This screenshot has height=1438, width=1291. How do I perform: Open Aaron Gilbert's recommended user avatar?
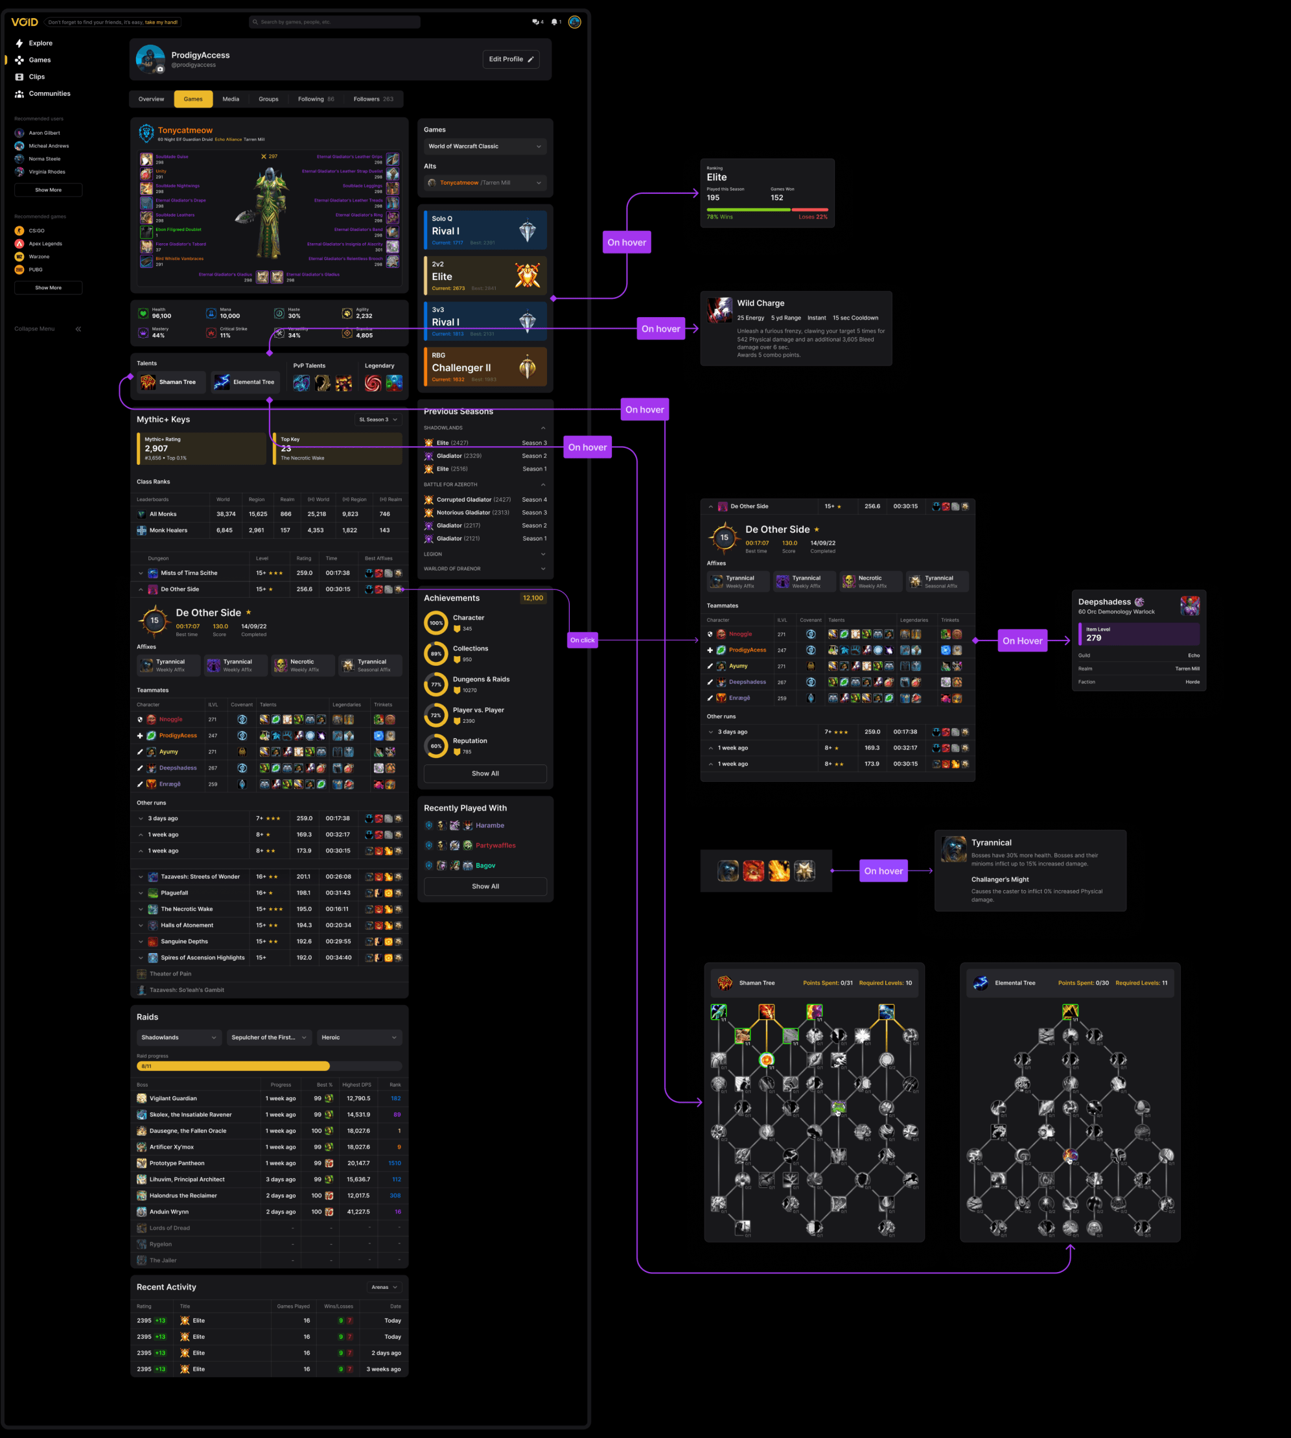(19, 133)
